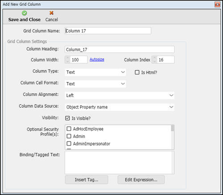Screen dimensions: 223x195
Task: Check the Admin security profile
Action: coord(69,136)
